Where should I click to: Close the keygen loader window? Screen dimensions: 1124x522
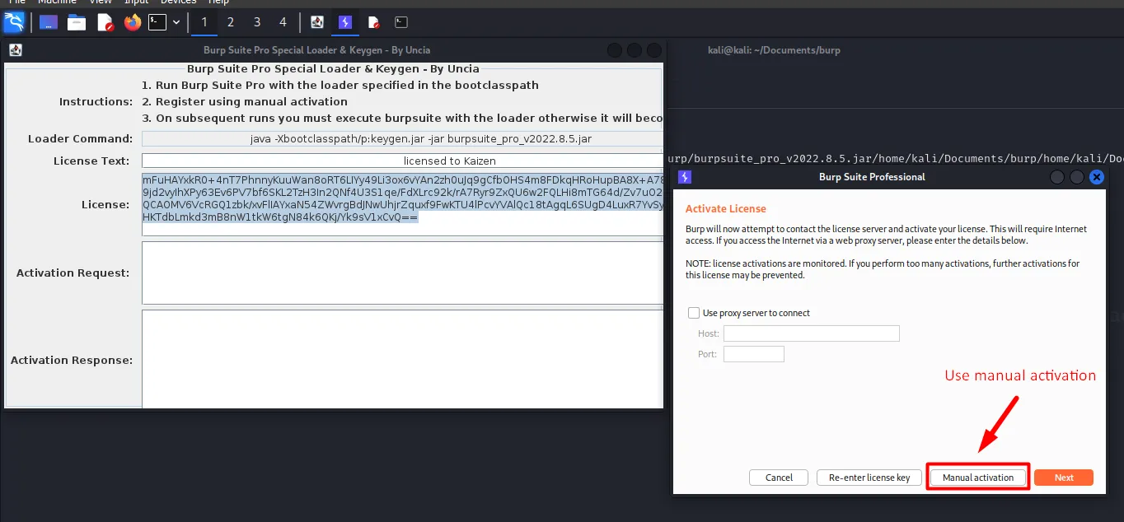pyautogui.click(x=653, y=50)
